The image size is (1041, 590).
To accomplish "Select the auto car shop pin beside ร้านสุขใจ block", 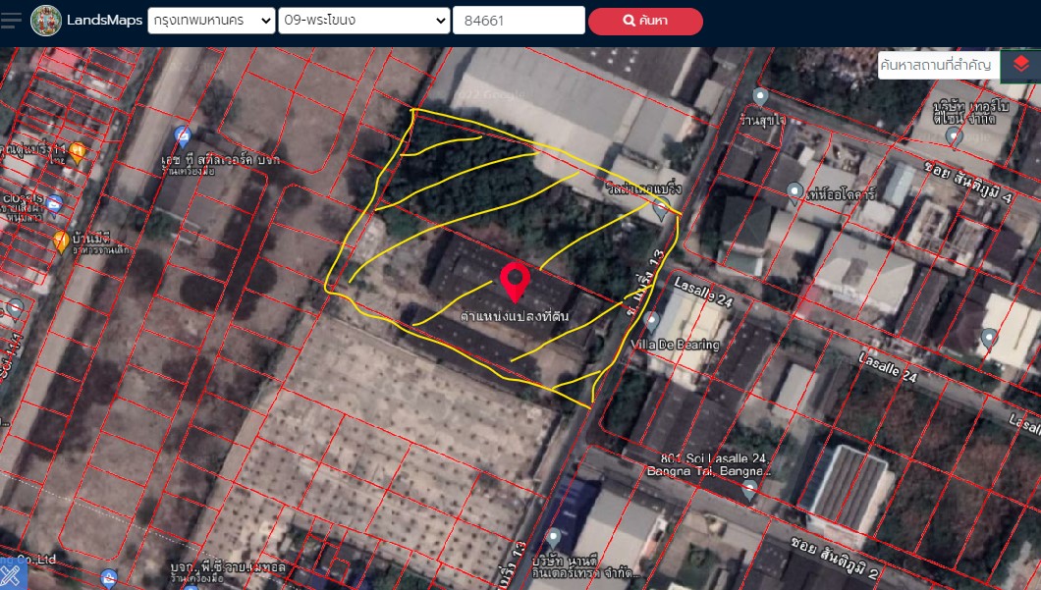I will point(794,192).
